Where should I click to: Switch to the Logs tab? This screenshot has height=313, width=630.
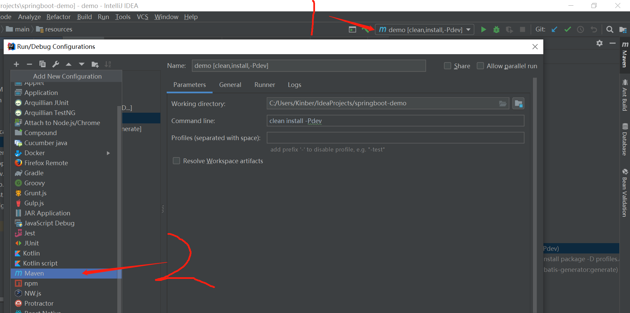coord(294,85)
